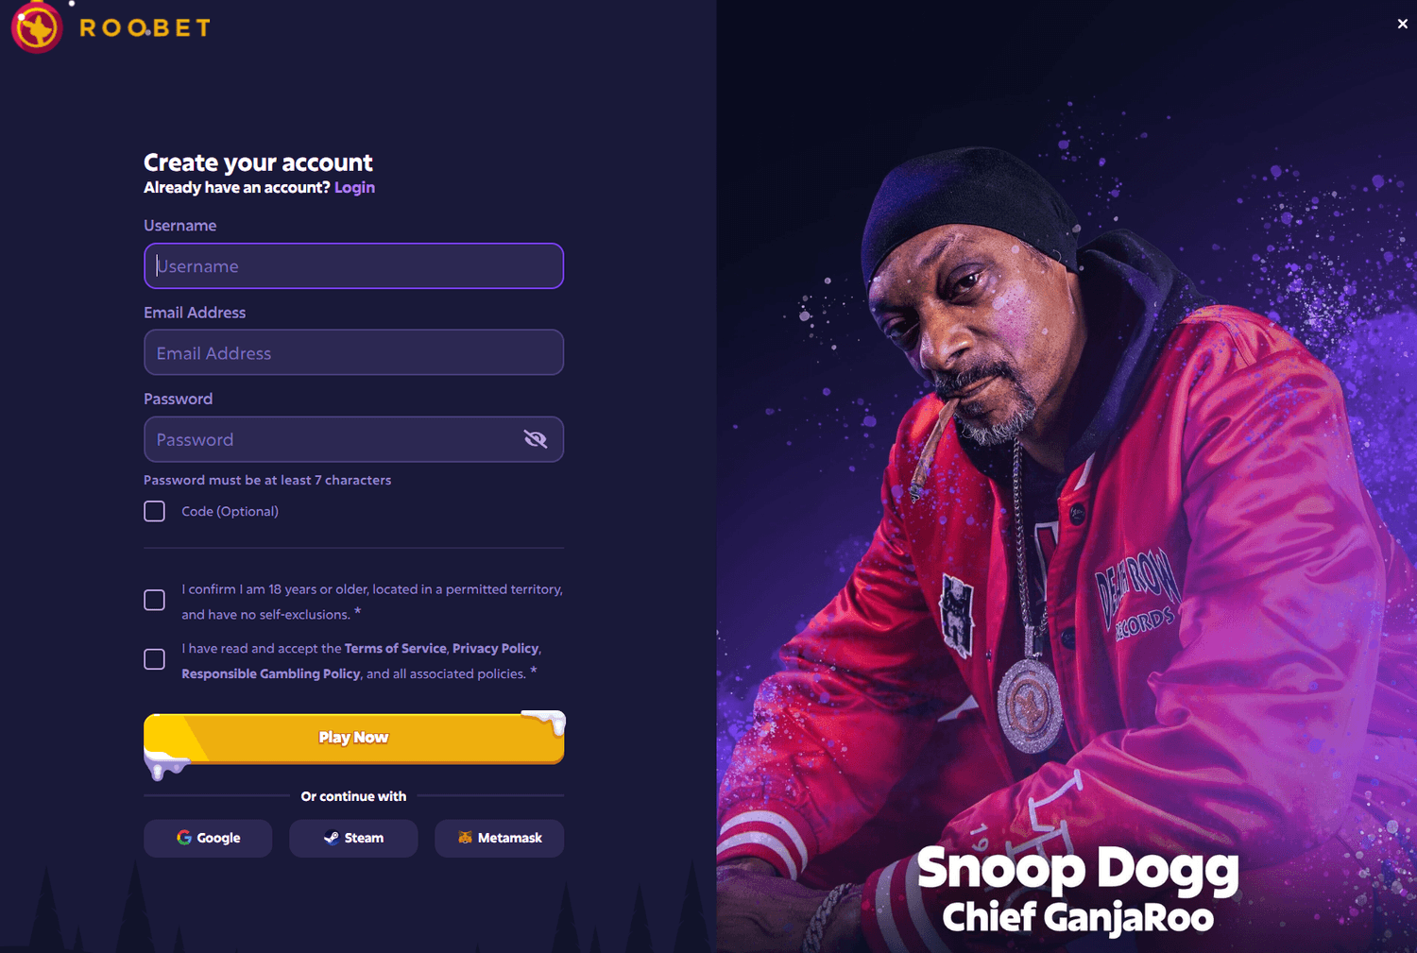The width and height of the screenshot is (1417, 953).
Task: Enable the Code (Optional) checkbox
Action: click(155, 511)
